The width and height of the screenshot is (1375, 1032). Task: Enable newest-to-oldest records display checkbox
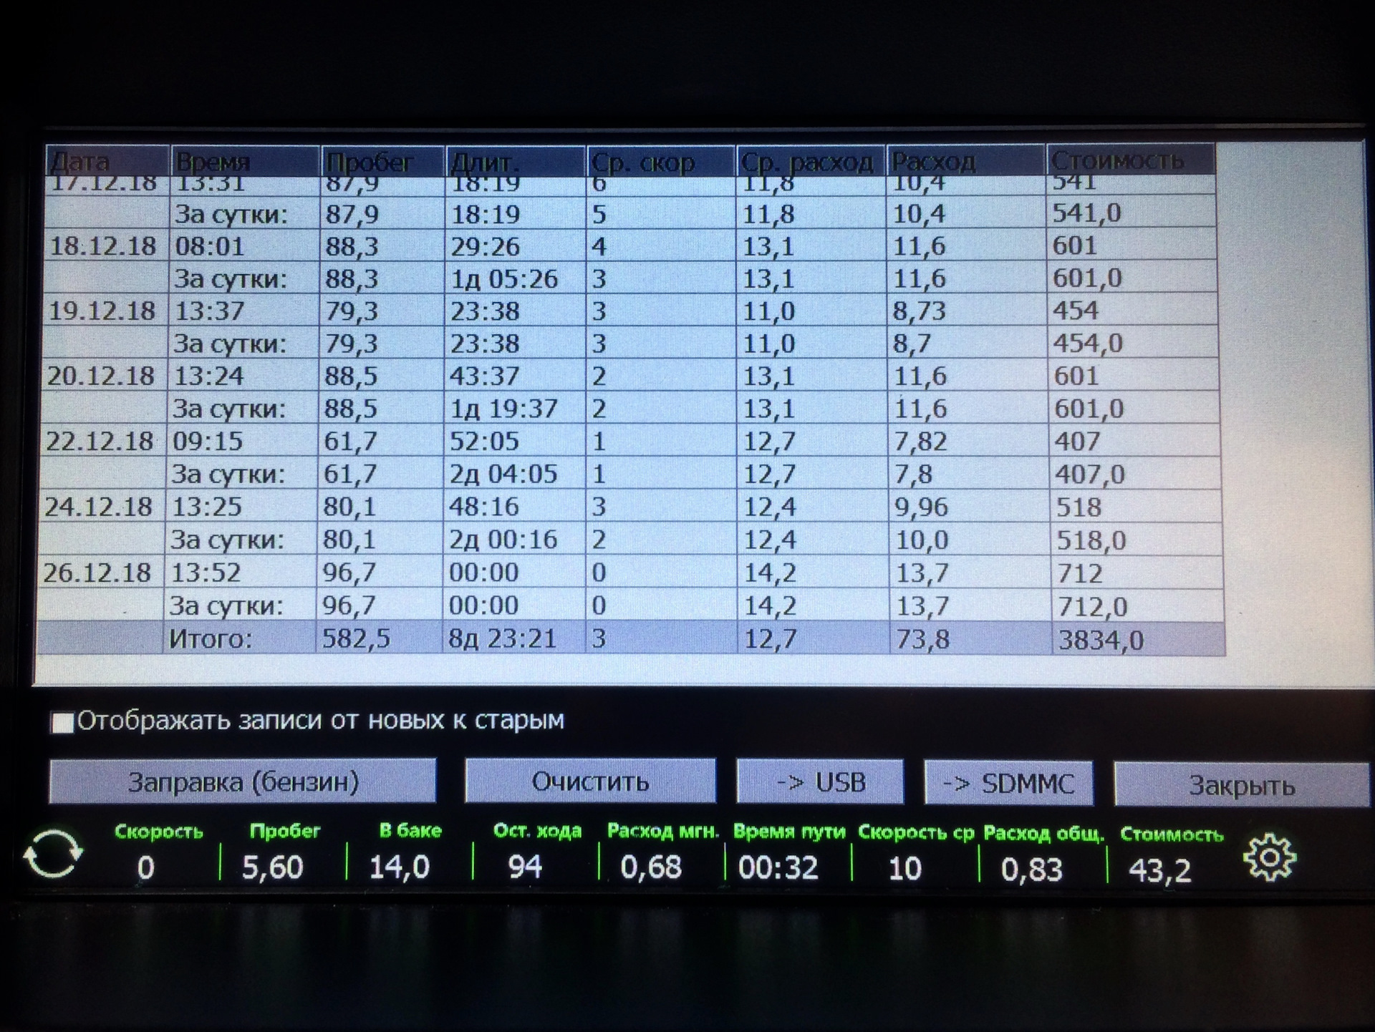[63, 722]
